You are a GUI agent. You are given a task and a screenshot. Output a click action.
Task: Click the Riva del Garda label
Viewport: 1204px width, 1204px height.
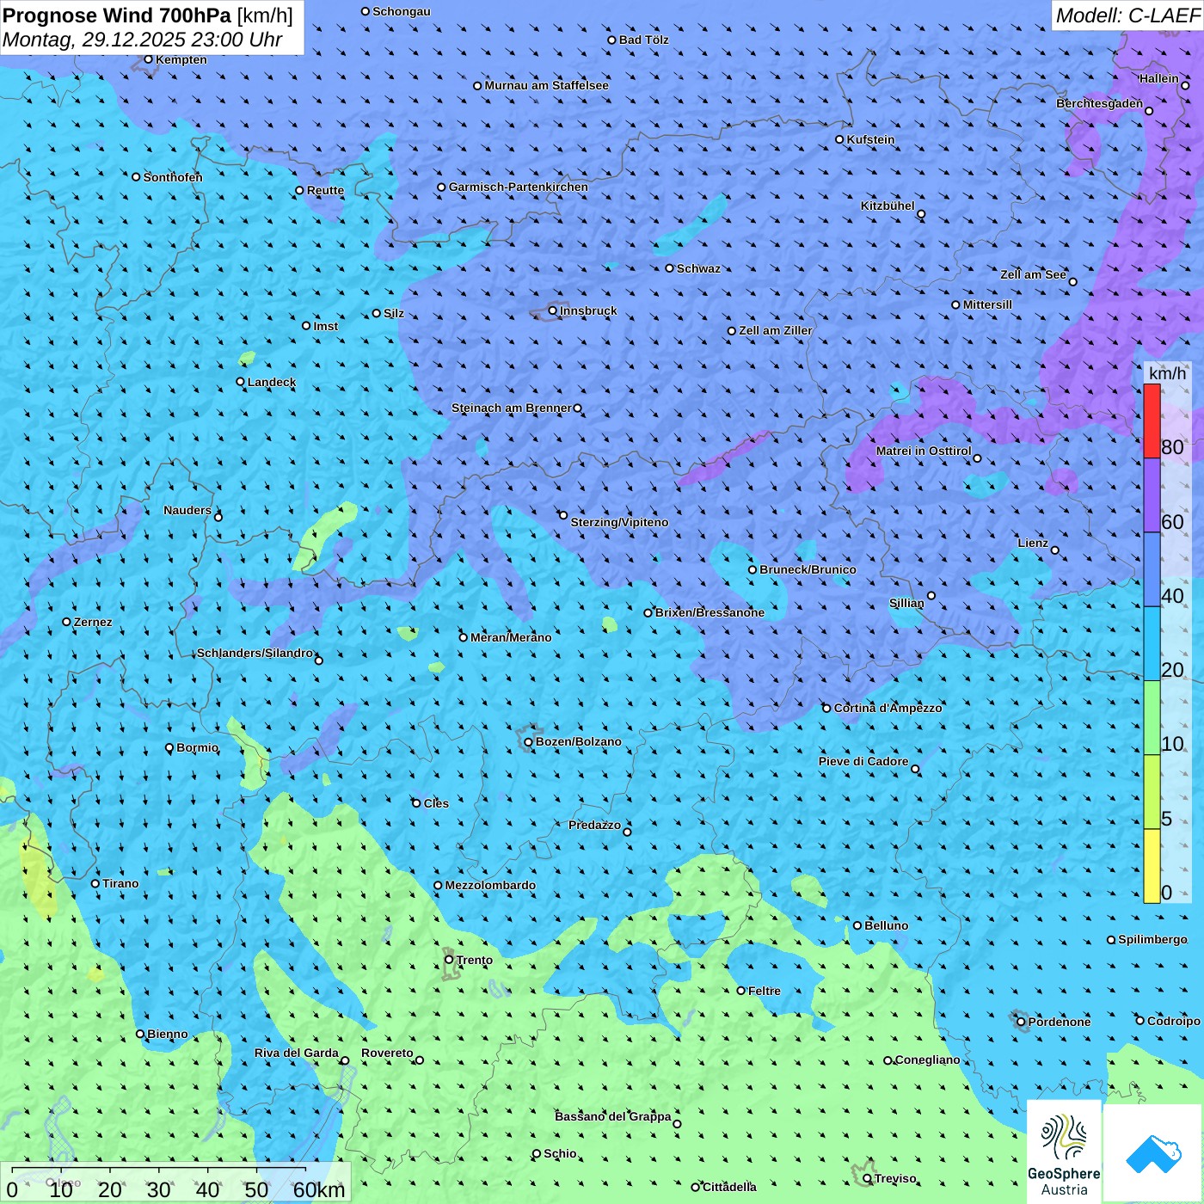click(x=297, y=1053)
